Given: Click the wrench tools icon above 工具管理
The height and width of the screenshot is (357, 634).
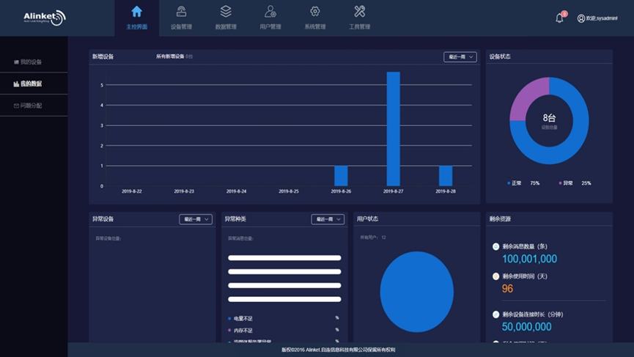Looking at the screenshot, I should 359,11.
